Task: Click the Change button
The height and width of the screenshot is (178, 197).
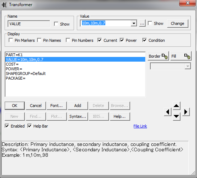Action: pyautogui.click(x=178, y=23)
